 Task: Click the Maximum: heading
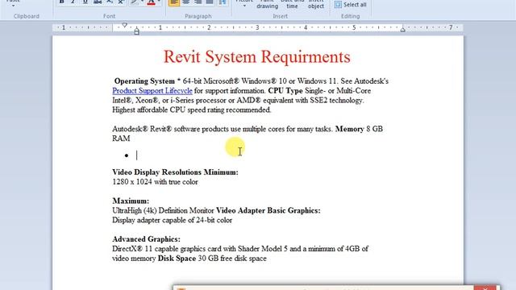coord(131,201)
